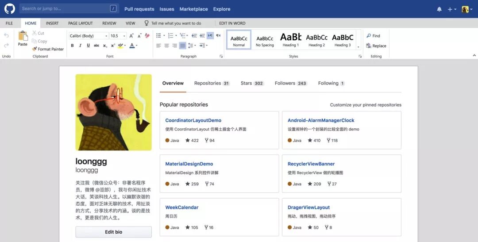Decrease the paragraph indent

[x=194, y=36]
